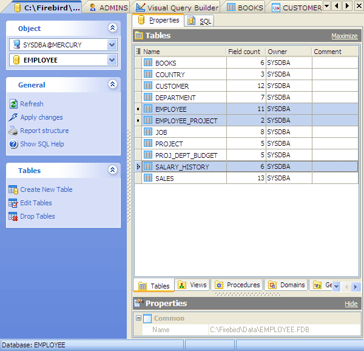The height and width of the screenshot is (351, 364).
Task: Click the server icon beside SYSDBA@MERCURY
Action: pyautogui.click(x=16, y=44)
